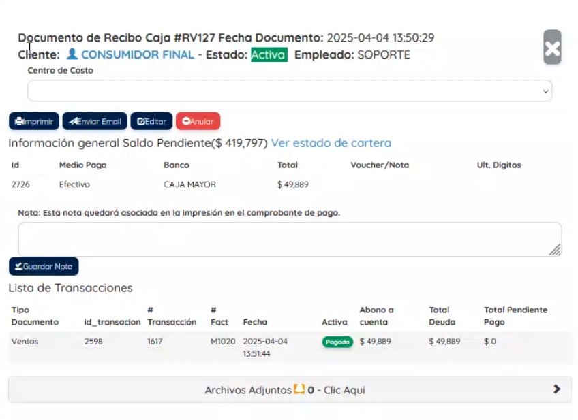This screenshot has height=420, width=578.
Task: Expand attachments using the right chevron arrow
Action: click(557, 389)
